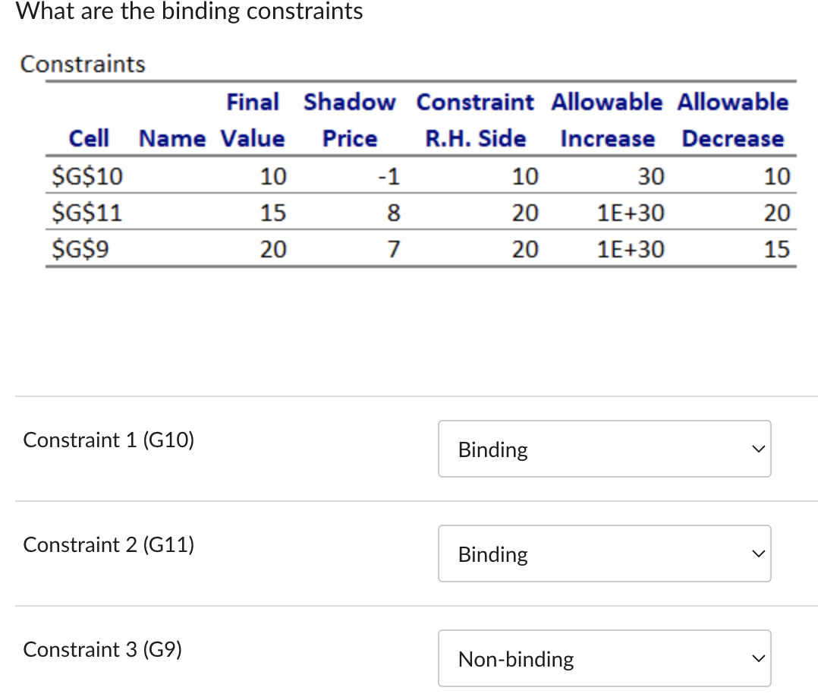Open the Constraint 3 (G9) dropdown
Viewport: 818px width, 697px height.
(604, 658)
